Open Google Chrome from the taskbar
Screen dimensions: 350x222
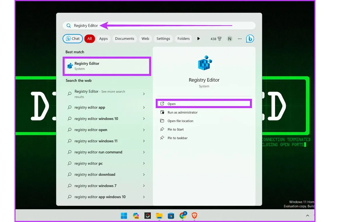[183, 216]
